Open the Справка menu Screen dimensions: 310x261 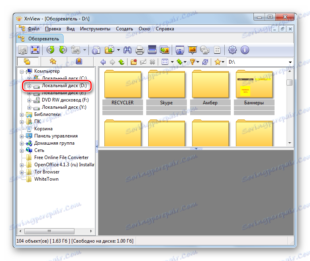click(x=165, y=29)
